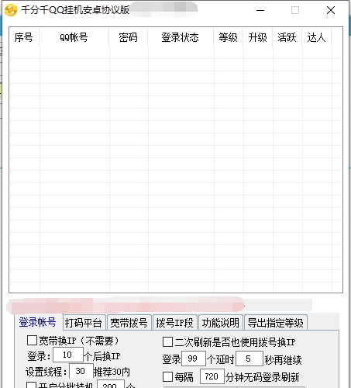The image size is (351, 388).
Task: Click the 序号 column header
Action: click(x=24, y=37)
